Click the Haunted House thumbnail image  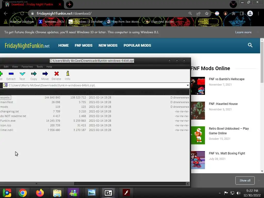(x=198, y=111)
